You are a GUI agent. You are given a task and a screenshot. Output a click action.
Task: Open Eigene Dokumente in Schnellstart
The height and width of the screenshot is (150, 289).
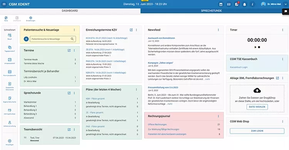click(x=10, y=99)
